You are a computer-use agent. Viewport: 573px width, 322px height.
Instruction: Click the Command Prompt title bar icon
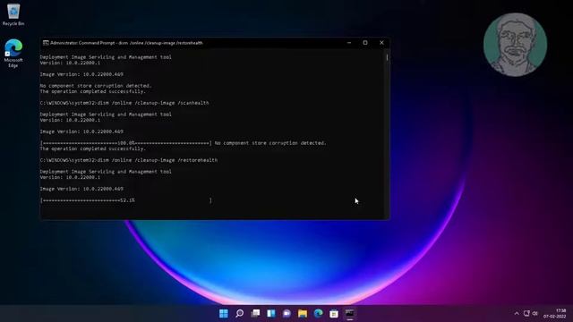tap(46, 43)
